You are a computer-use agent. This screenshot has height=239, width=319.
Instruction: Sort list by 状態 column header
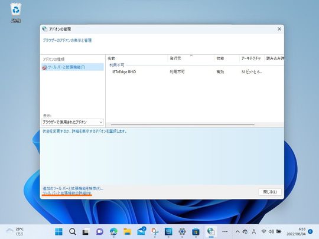point(227,58)
